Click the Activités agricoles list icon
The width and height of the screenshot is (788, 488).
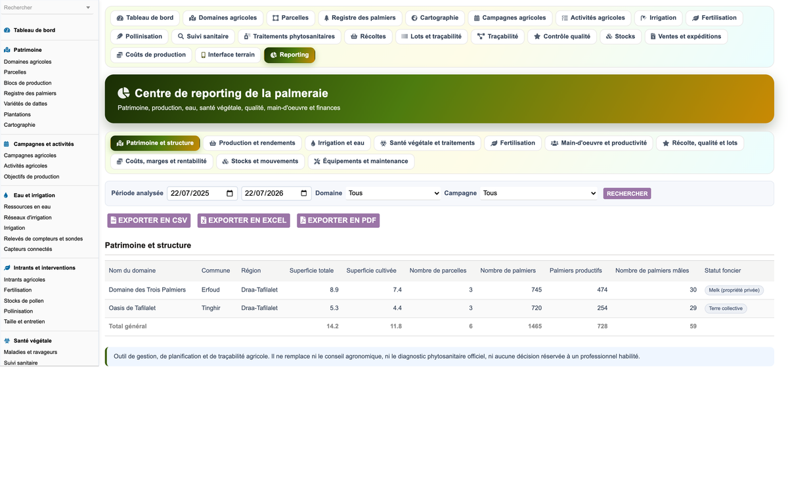pyautogui.click(x=565, y=18)
